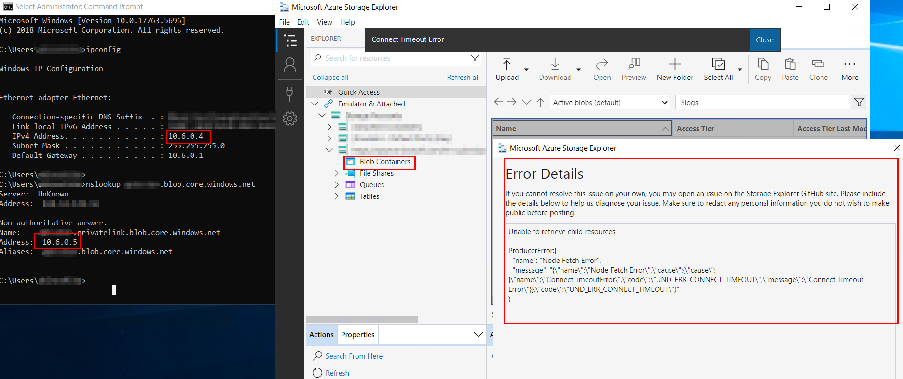The width and height of the screenshot is (903, 379).
Task: Open the Upload dropdown arrow
Action: click(526, 70)
